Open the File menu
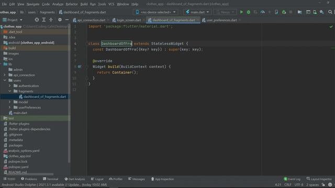The image size is (335, 188). point(4,4)
